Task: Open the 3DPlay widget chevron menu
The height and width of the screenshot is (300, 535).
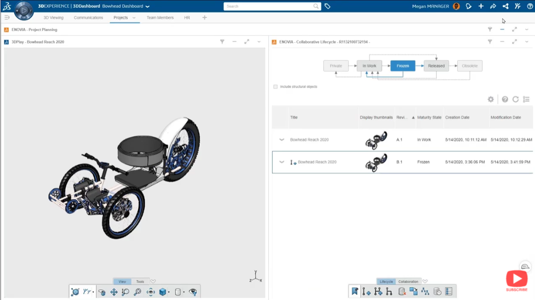Action: pyautogui.click(x=259, y=42)
